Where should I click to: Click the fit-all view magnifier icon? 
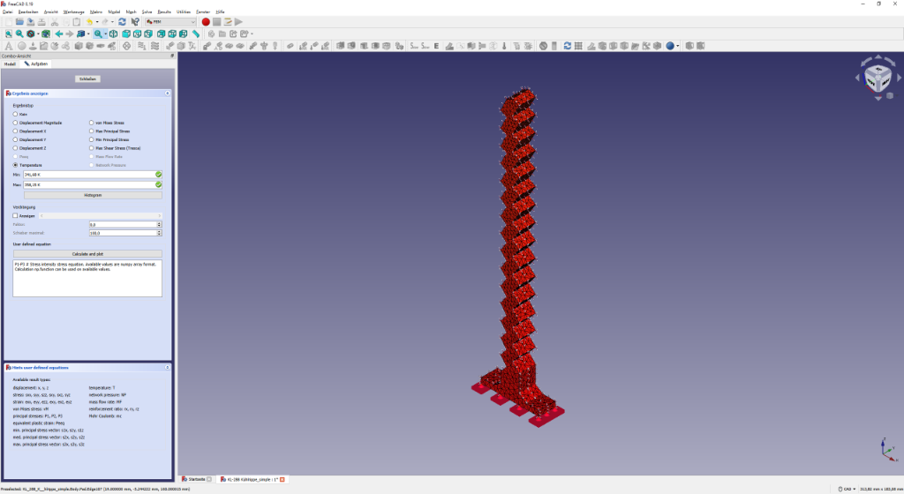(x=7, y=34)
